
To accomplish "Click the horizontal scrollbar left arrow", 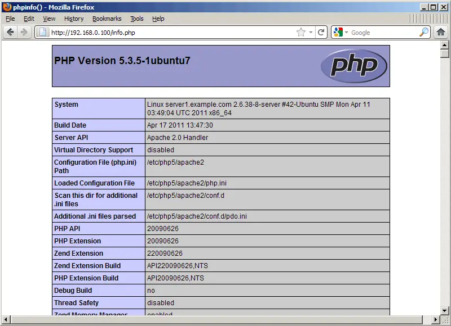I will click(x=6, y=319).
